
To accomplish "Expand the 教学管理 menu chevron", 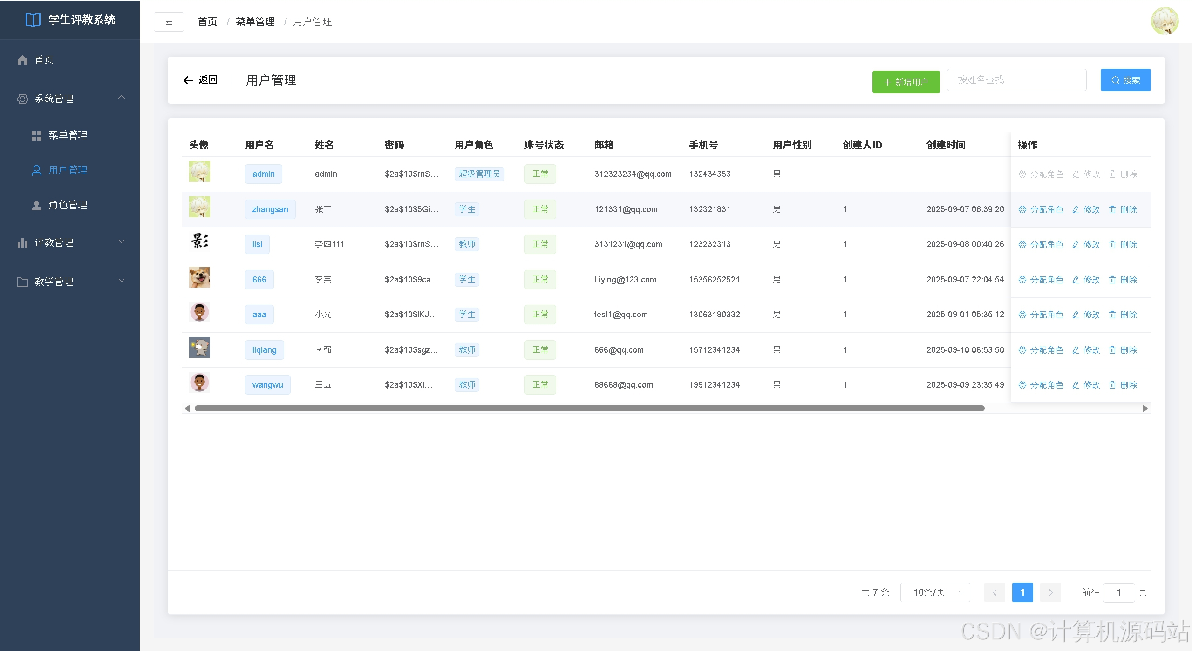I will (x=122, y=281).
